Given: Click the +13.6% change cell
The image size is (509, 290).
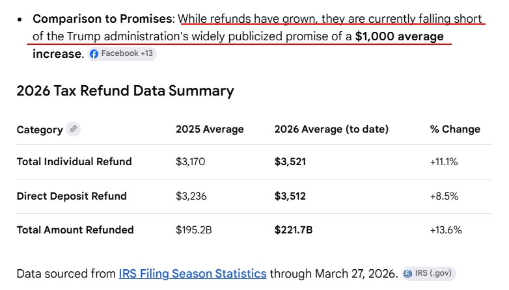Looking at the screenshot, I should (x=446, y=230).
